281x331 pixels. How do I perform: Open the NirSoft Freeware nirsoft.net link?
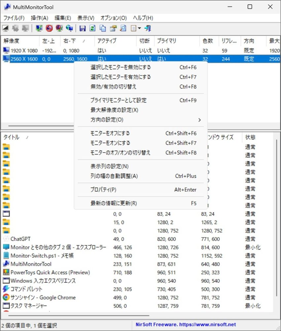click(x=186, y=324)
